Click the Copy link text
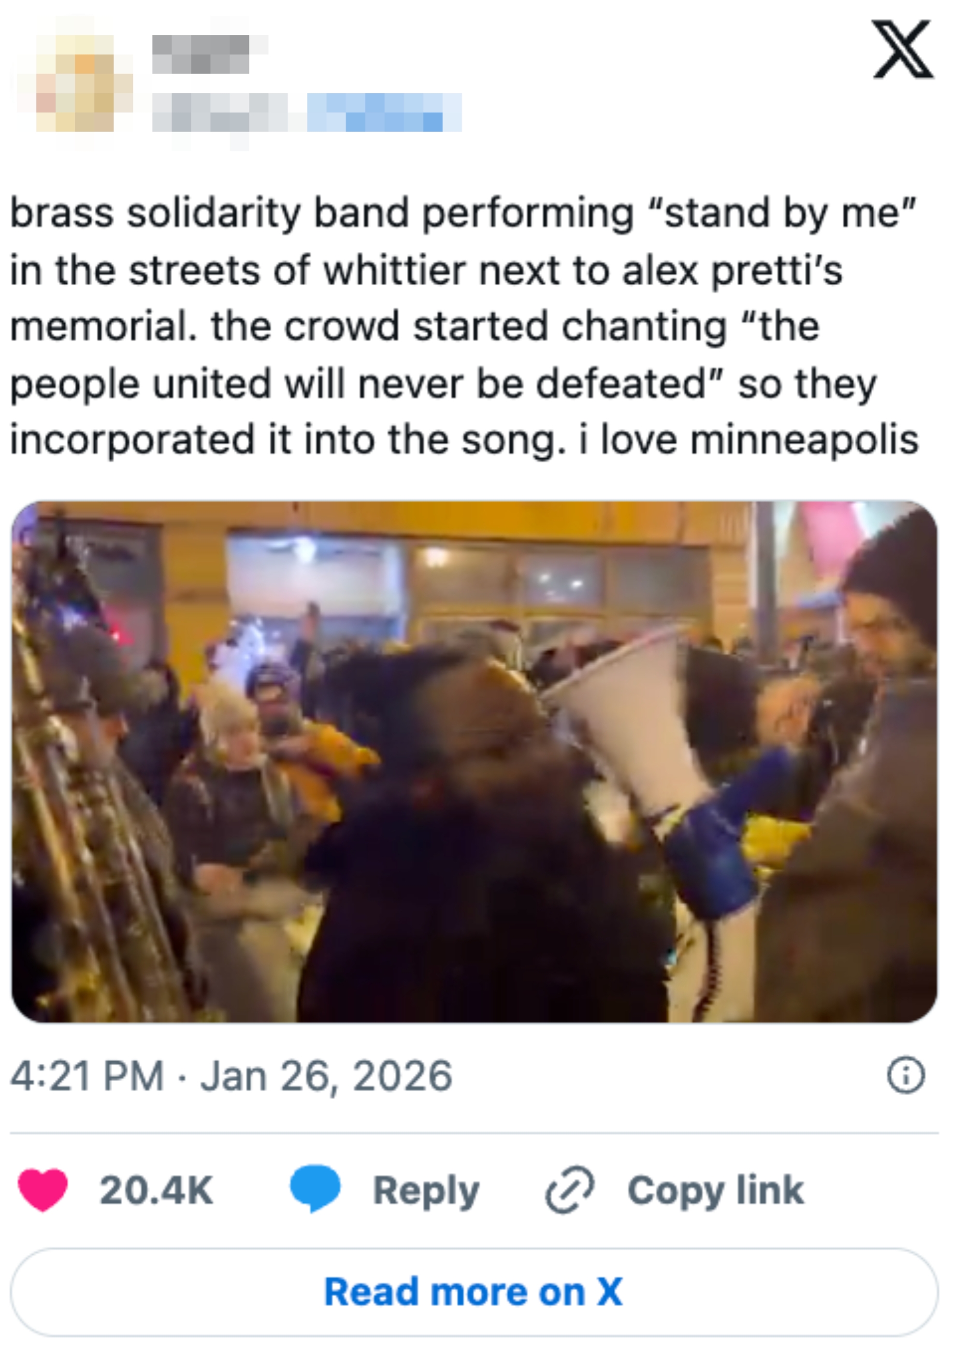 click(x=716, y=1190)
